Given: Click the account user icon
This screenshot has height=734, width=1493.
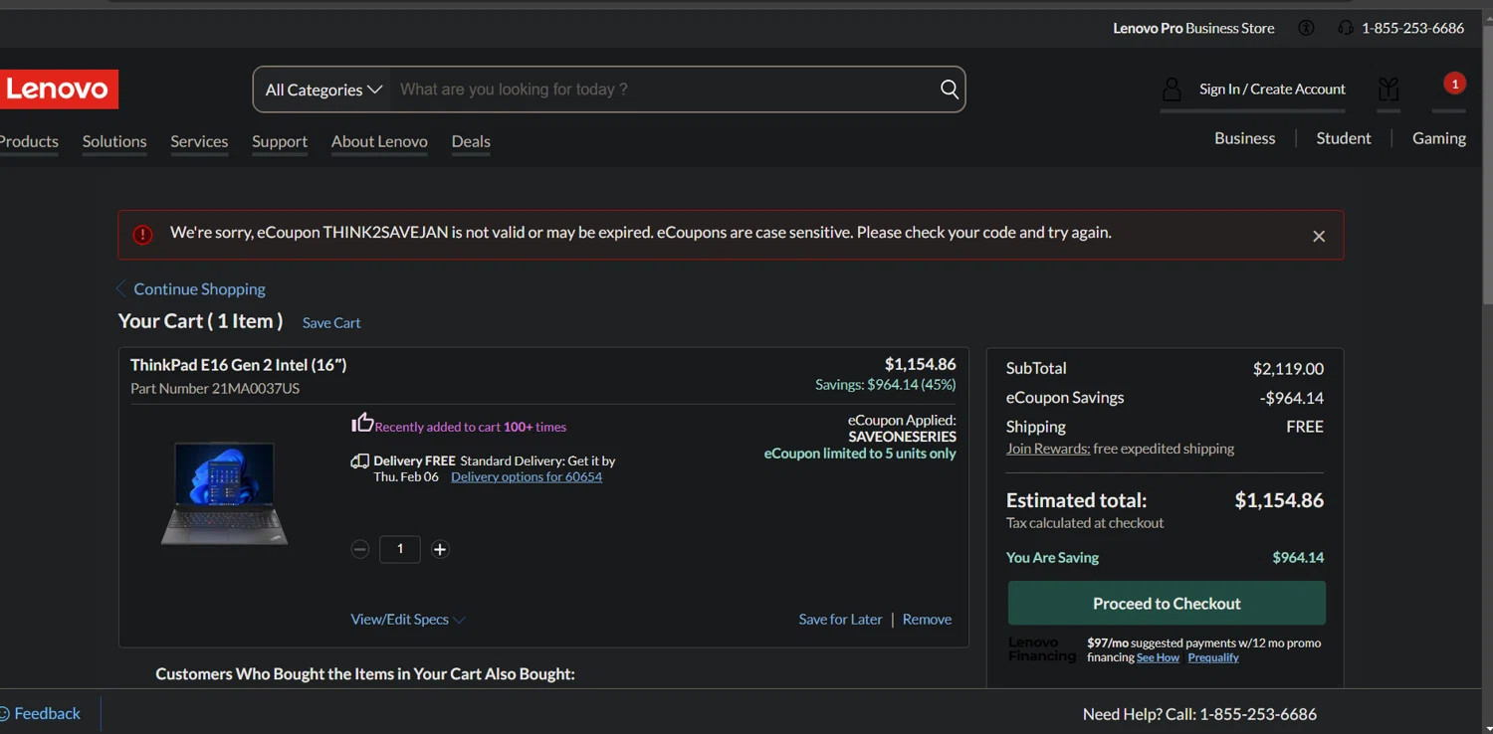Looking at the screenshot, I should (1172, 90).
